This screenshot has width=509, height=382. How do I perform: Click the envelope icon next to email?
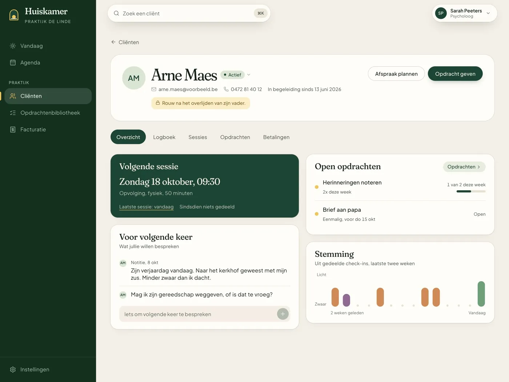(154, 89)
